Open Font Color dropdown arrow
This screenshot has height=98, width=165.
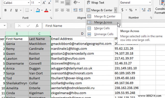point(50,10)
